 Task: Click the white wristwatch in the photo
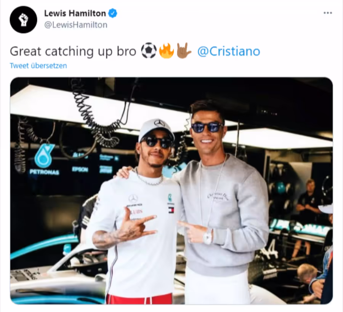coord(208,236)
